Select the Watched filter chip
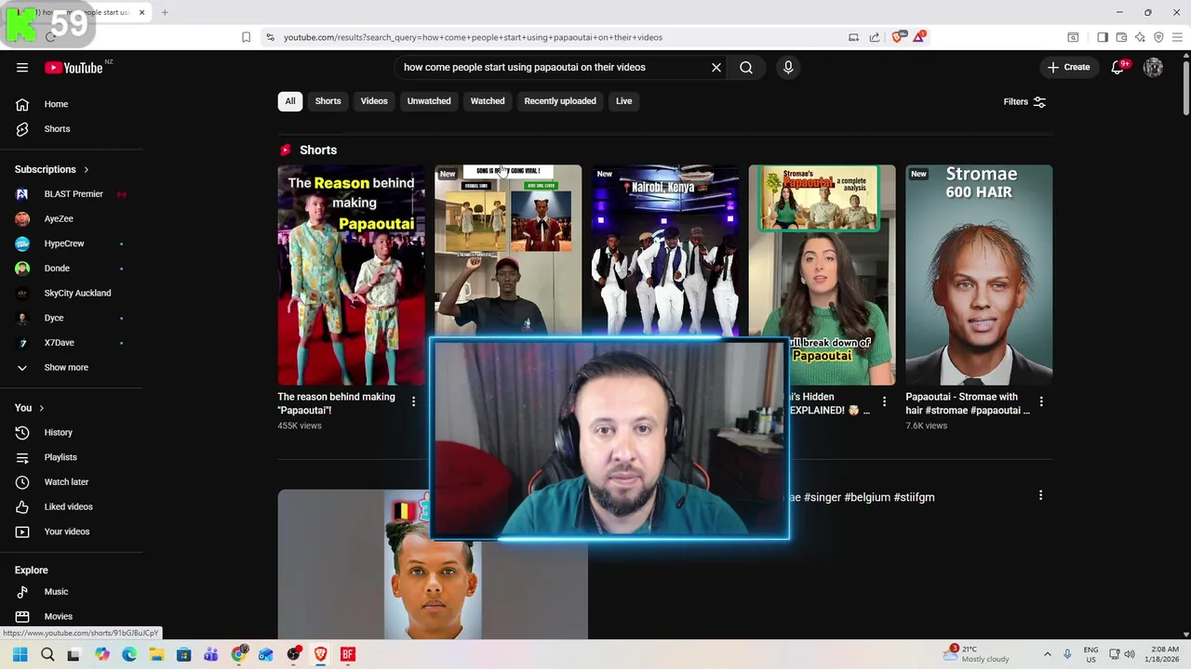1191x669 pixels. click(488, 101)
